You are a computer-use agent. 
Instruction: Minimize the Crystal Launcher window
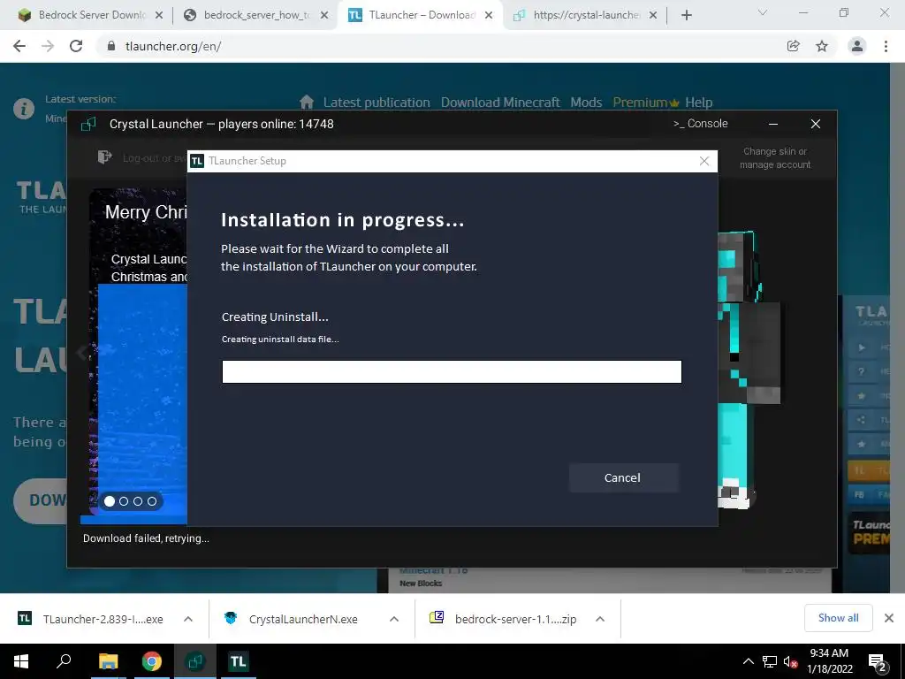(773, 124)
